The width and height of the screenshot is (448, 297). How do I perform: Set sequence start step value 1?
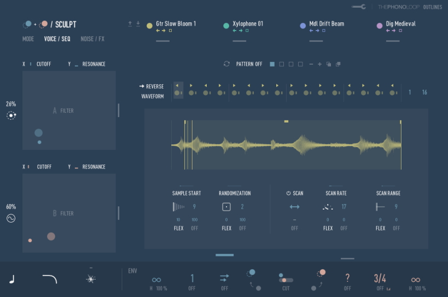[x=410, y=92]
